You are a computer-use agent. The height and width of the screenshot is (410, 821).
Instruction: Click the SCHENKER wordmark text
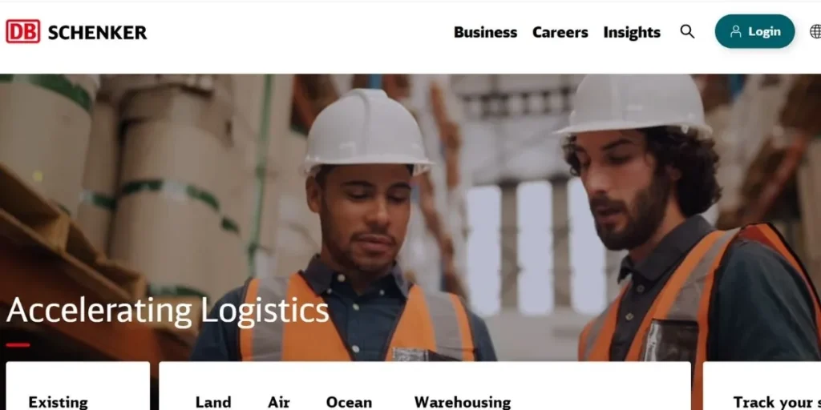[97, 32]
